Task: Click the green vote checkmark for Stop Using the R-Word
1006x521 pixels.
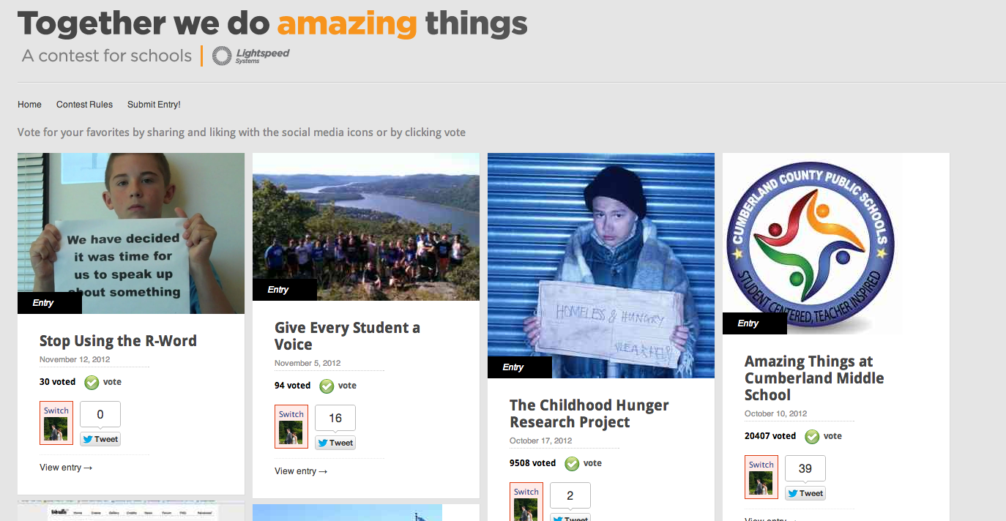Action: point(92,382)
